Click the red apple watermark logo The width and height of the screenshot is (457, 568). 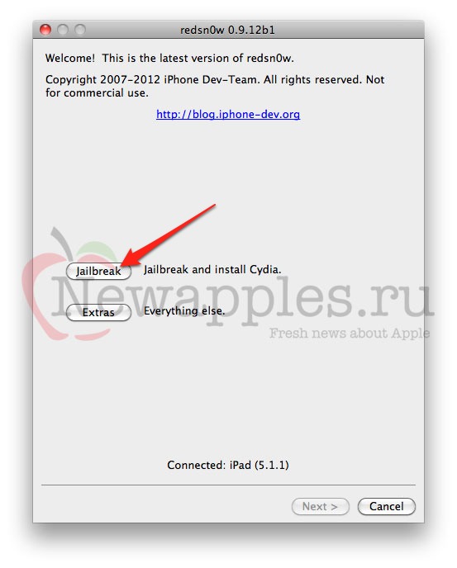[67, 284]
